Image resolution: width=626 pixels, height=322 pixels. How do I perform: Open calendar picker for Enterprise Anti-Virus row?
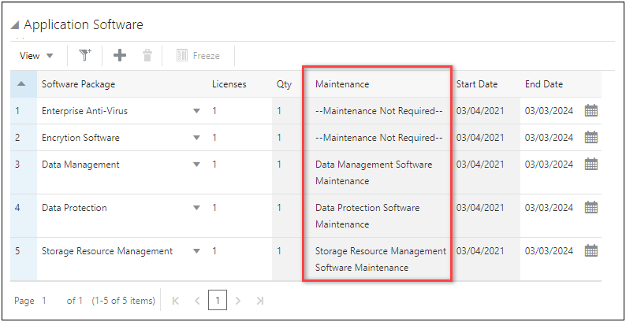click(x=591, y=111)
